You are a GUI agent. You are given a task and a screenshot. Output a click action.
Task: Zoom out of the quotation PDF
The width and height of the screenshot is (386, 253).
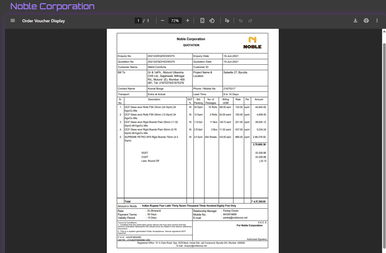162,20
